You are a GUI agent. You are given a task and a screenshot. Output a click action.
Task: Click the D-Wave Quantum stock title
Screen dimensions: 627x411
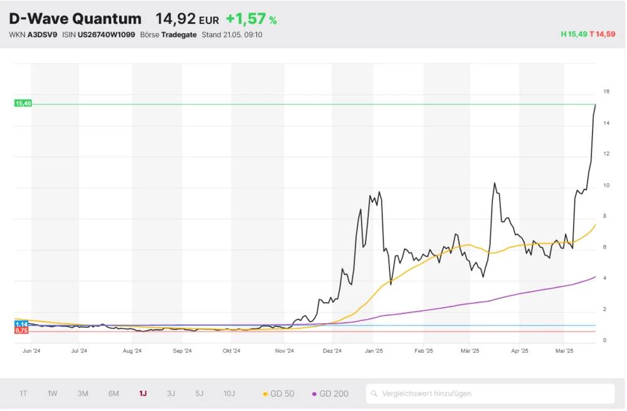pos(75,19)
